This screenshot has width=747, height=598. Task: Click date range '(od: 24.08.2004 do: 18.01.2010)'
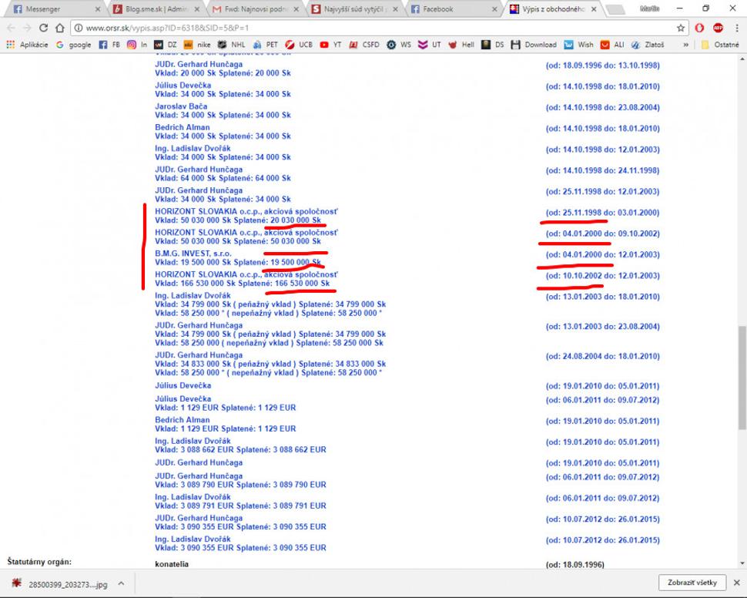click(603, 356)
